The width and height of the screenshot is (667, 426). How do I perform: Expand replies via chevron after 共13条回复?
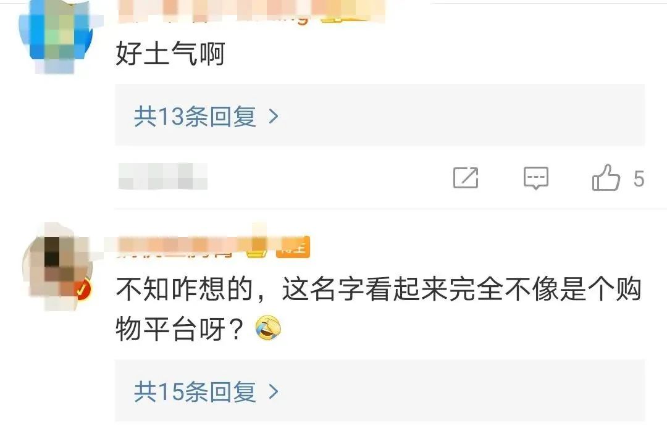click(274, 116)
